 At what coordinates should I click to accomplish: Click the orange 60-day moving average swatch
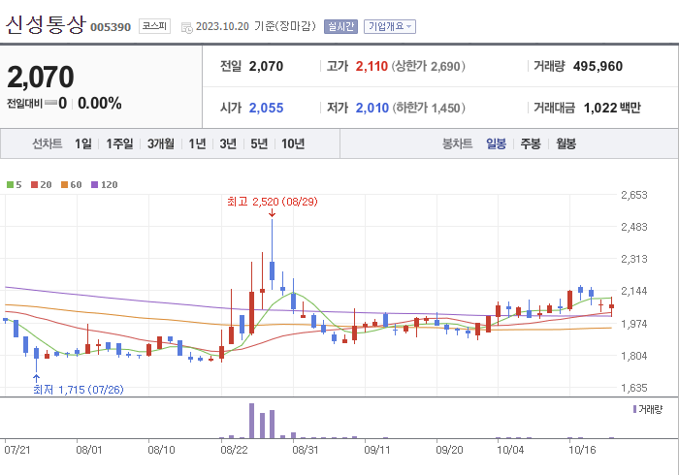(65, 185)
